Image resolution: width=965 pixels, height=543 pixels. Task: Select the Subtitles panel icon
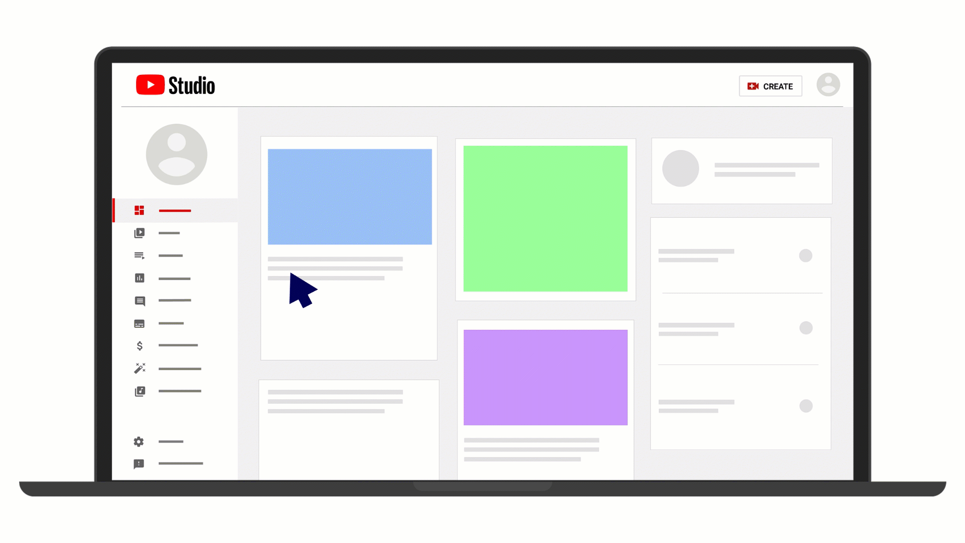[x=139, y=324]
